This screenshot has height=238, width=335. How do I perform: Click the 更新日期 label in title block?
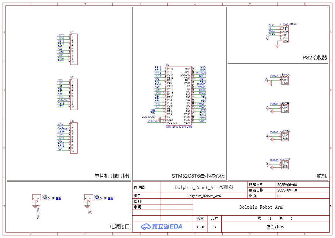[256, 190]
